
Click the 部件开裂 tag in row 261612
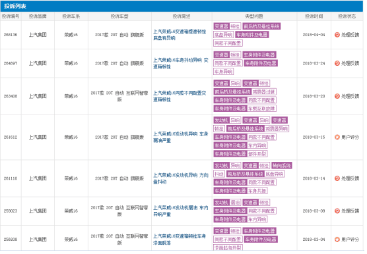[x=257, y=154]
